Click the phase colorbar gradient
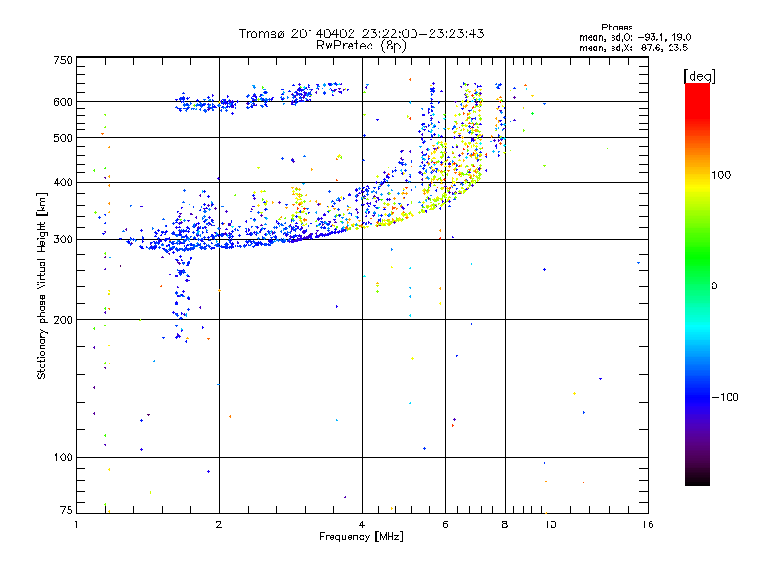762x571 pixels. point(697,285)
